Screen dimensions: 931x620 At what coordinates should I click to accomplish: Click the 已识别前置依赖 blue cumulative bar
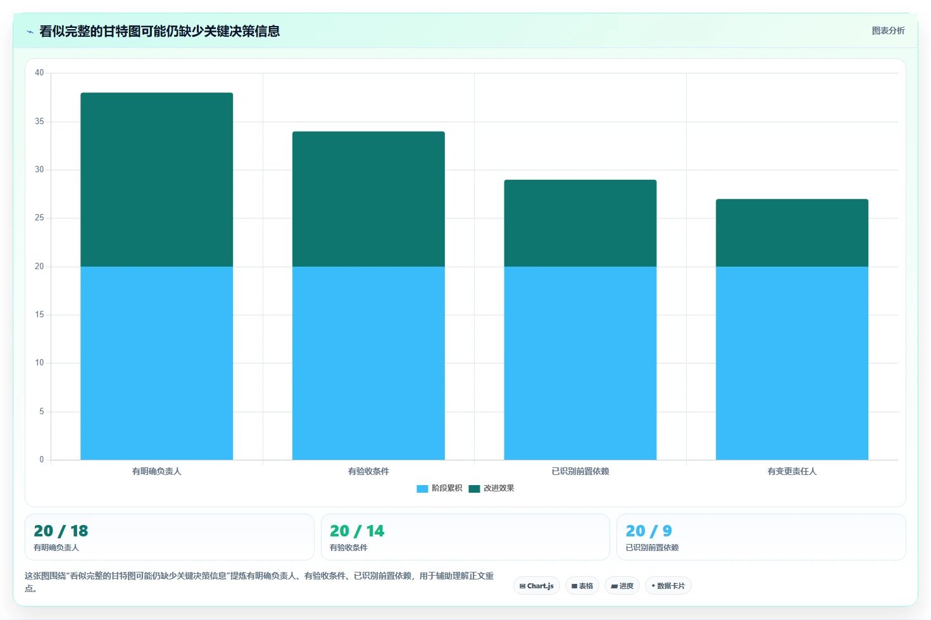click(x=580, y=363)
